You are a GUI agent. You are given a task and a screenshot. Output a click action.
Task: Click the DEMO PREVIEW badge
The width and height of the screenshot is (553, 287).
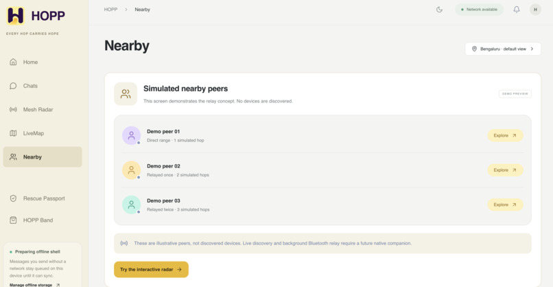pyautogui.click(x=515, y=93)
